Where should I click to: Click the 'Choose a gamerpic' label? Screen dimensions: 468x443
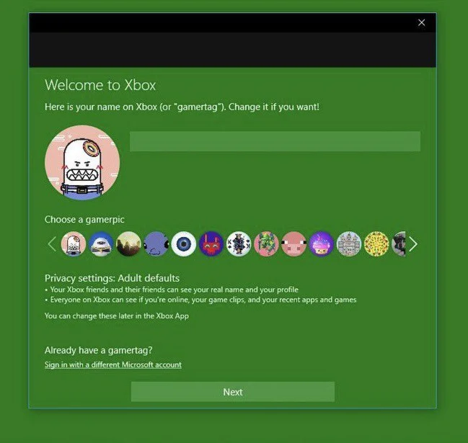[84, 220]
